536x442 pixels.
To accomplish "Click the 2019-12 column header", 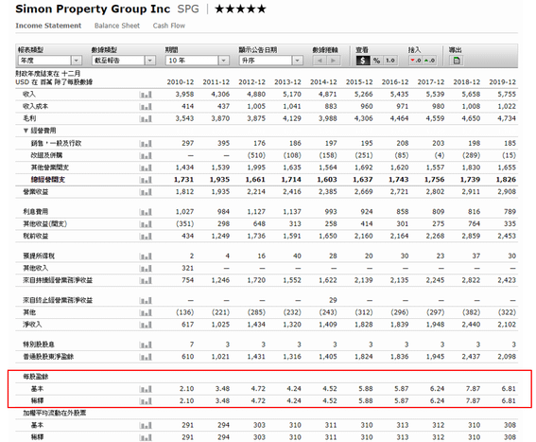I will click(503, 82).
